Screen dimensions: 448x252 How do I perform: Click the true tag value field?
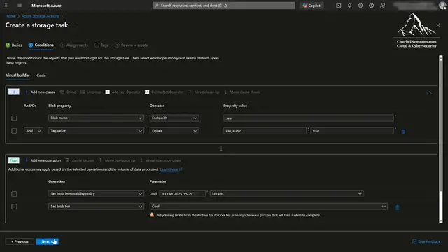coord(352,131)
